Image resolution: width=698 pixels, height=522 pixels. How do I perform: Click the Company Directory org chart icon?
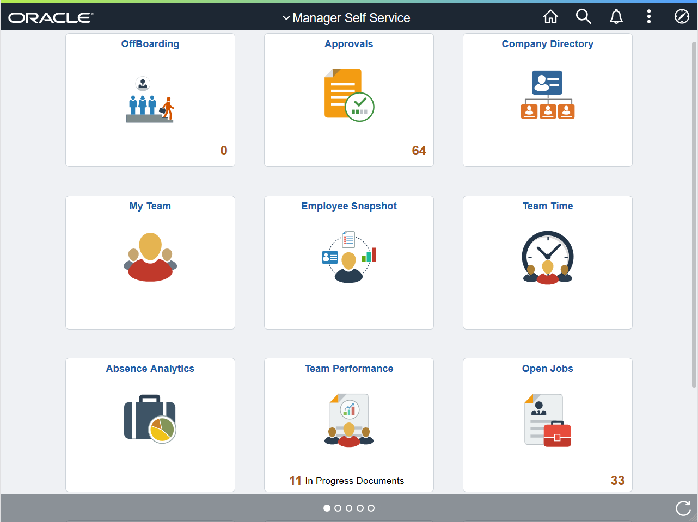tap(548, 95)
